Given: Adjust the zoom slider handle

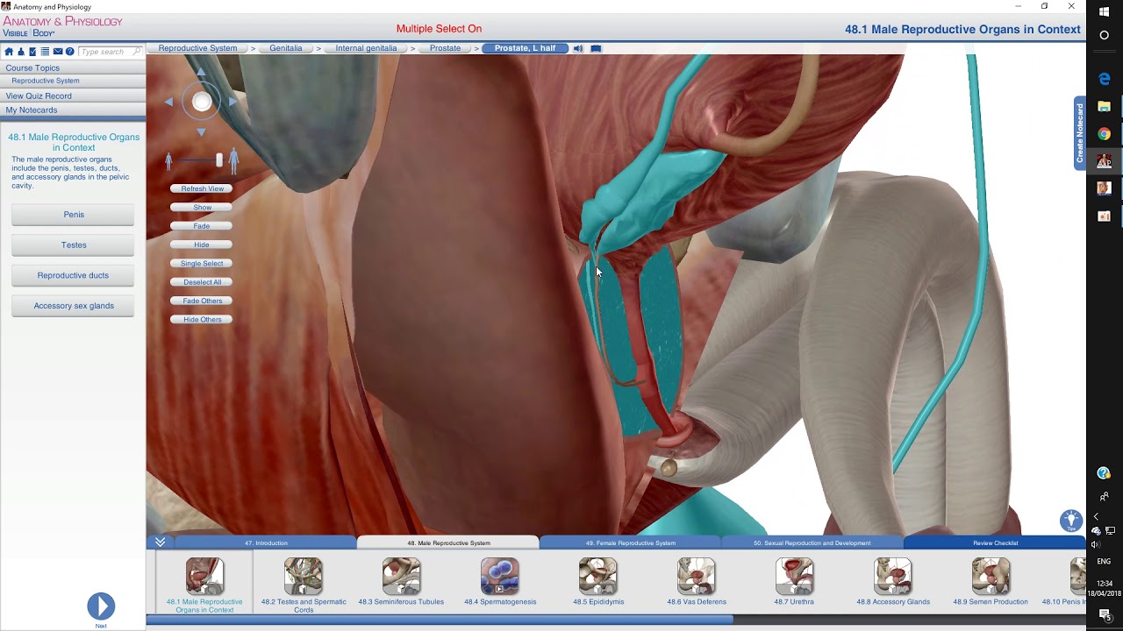Looking at the screenshot, I should [219, 160].
